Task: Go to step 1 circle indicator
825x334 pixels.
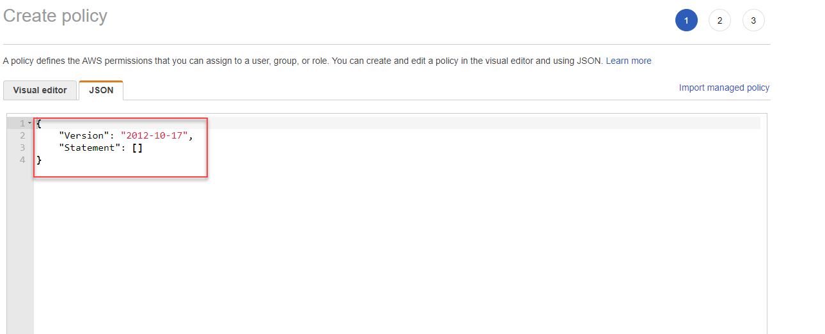Action: [686, 20]
